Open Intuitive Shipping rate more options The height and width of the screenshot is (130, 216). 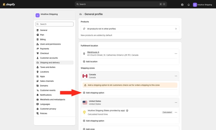(x=176, y=113)
